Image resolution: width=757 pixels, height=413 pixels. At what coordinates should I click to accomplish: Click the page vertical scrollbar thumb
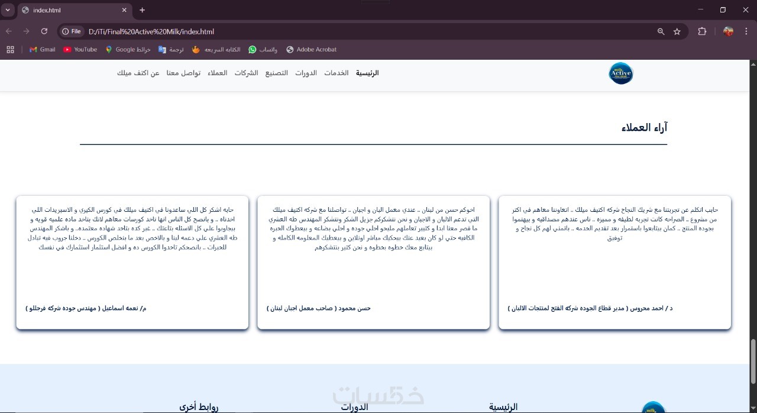753,362
